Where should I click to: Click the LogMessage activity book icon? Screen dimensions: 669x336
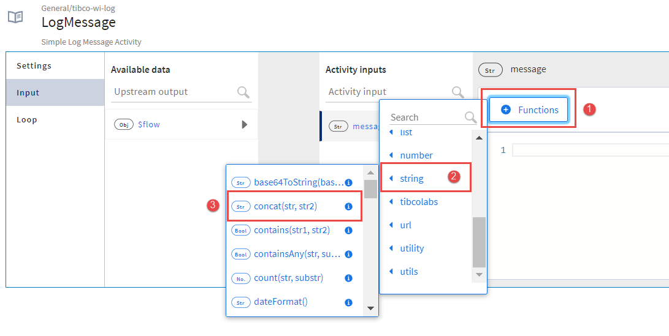tap(15, 17)
